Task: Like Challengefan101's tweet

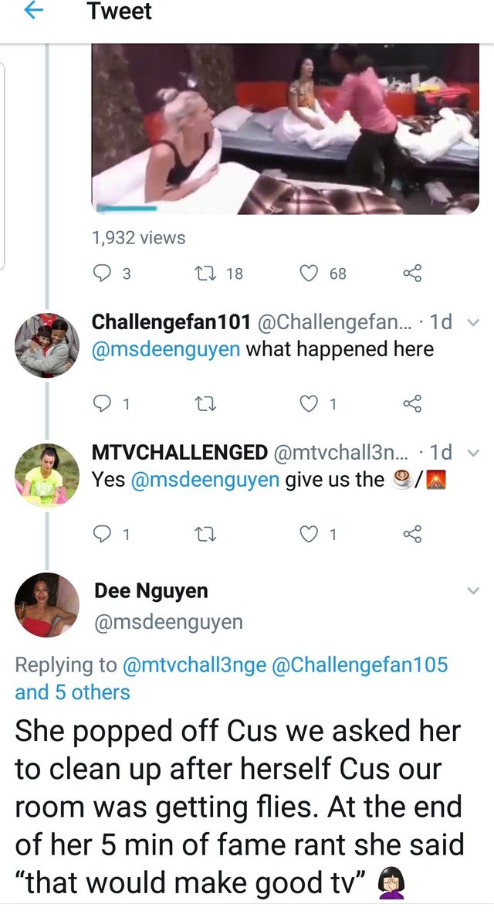Action: coord(309,403)
